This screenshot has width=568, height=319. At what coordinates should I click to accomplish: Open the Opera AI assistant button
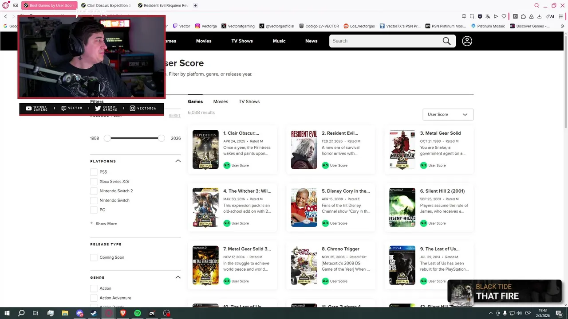point(550,16)
